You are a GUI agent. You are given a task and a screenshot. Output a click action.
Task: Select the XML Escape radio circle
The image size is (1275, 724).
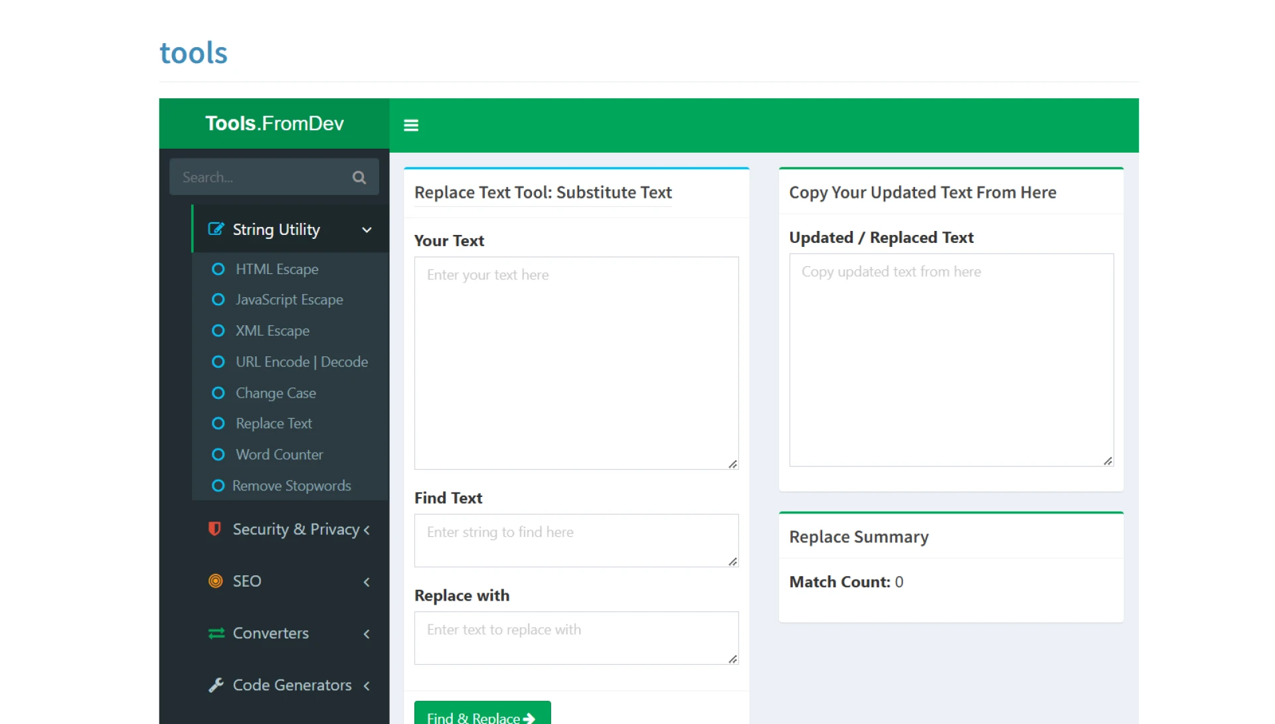tap(218, 330)
